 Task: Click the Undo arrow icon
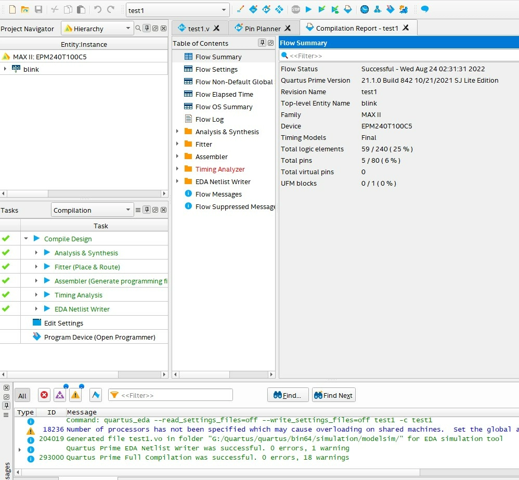click(x=97, y=9)
